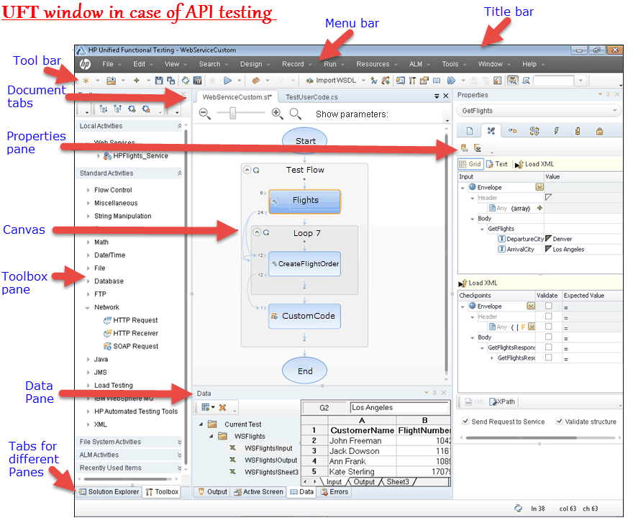The image size is (633, 518).
Task: Select HTTP Request activity in Toolbox
Action: [131, 320]
